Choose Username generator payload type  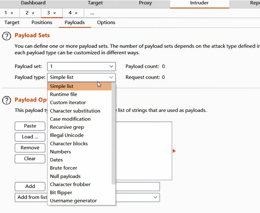80,201
